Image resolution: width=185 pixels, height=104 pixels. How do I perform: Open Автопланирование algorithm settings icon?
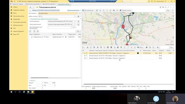coord(78,21)
